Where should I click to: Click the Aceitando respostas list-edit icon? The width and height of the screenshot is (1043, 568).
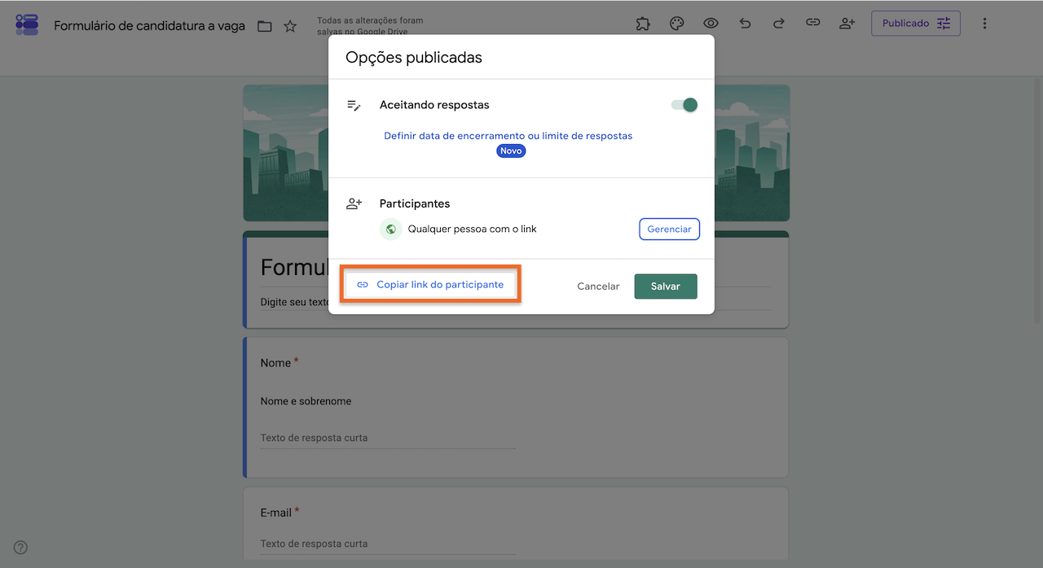tap(354, 105)
